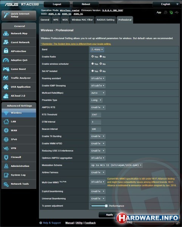Switch to the WPS tab
The width and height of the screenshot is (182, 227).
pos(56,20)
